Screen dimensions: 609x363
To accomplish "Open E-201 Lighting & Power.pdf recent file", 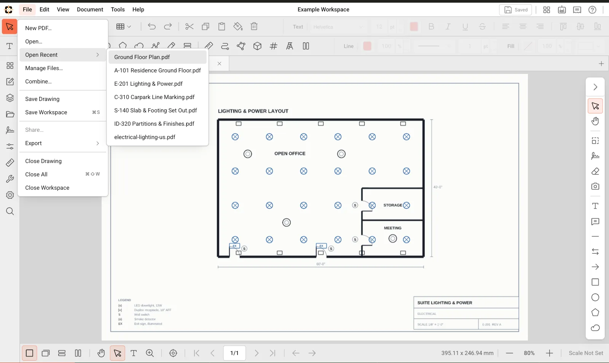I will coord(157,84).
